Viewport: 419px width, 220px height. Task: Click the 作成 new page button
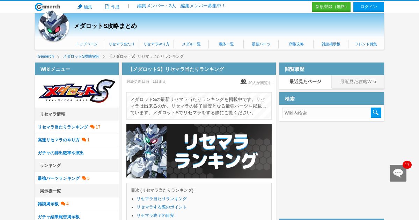(x=112, y=7)
